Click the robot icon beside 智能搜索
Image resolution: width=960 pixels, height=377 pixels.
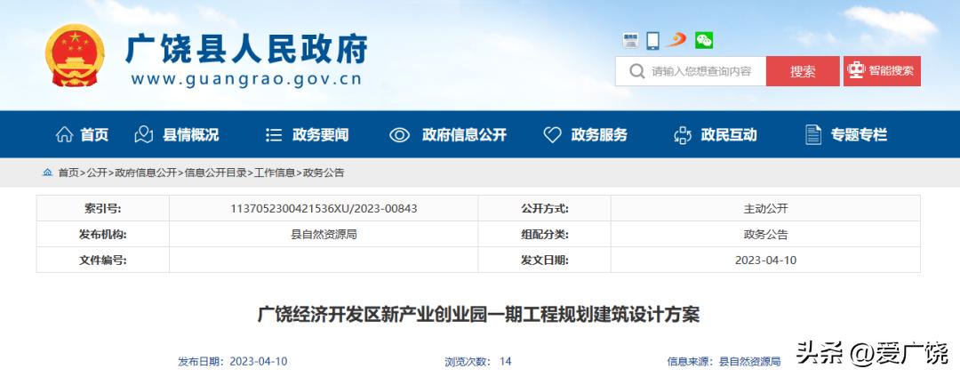tap(855, 70)
